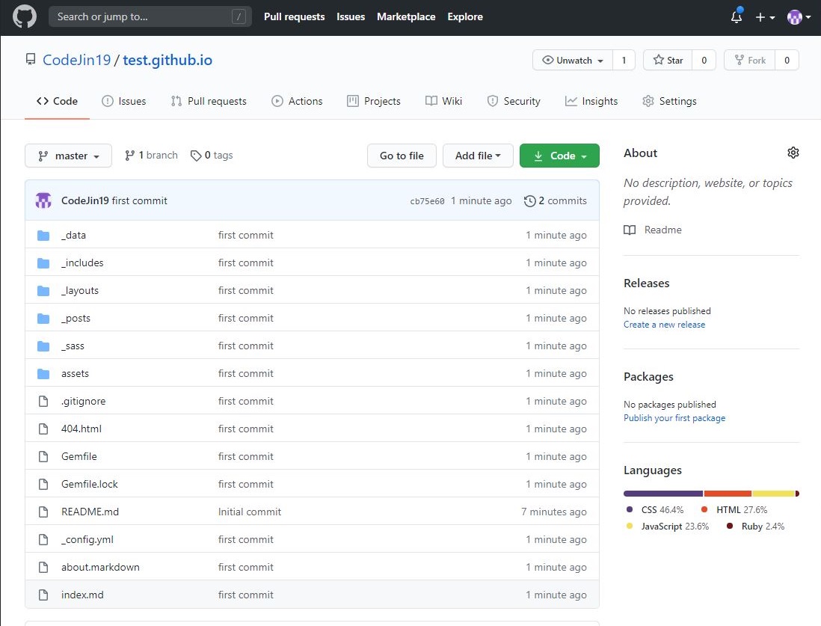This screenshot has height=626, width=821.
Task: Open the test.github.io repository link
Action: (x=167, y=61)
